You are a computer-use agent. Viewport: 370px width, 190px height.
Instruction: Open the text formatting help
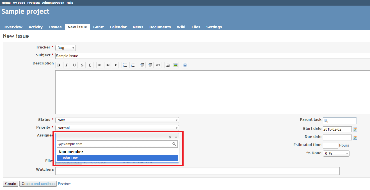pos(185,65)
